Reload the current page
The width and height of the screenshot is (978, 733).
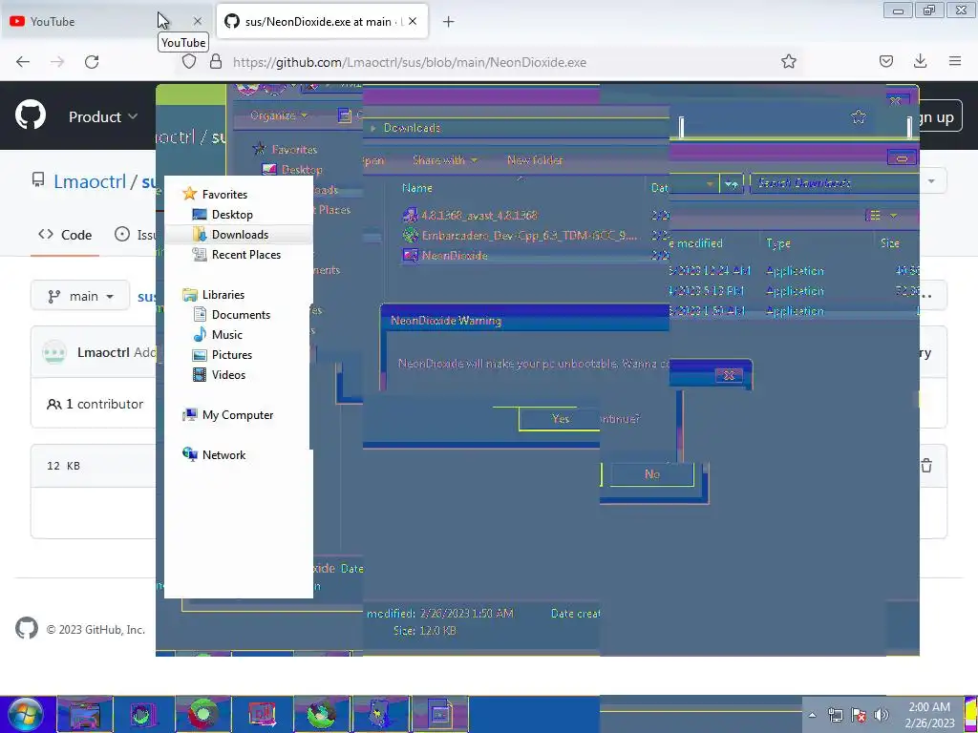tap(92, 62)
